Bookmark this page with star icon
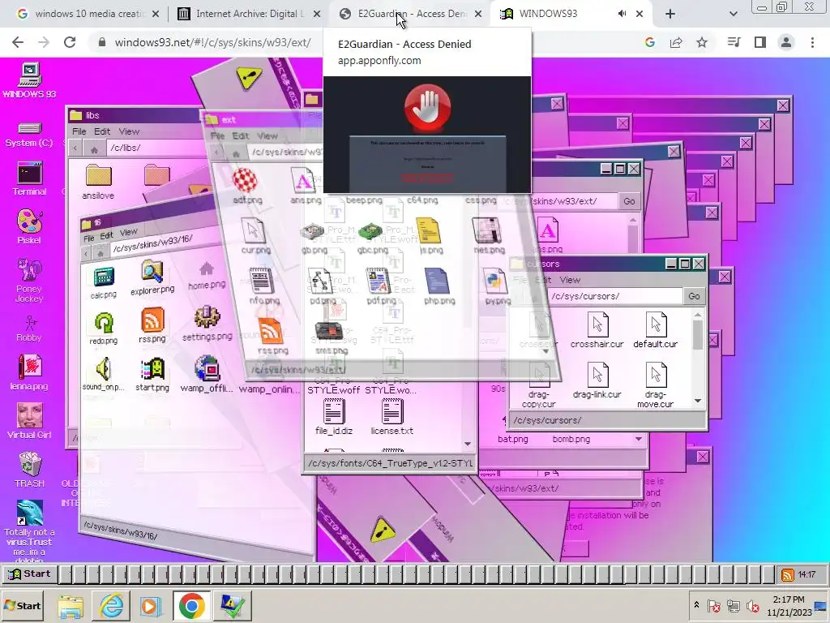Screen dimensions: 830x623 point(702,42)
